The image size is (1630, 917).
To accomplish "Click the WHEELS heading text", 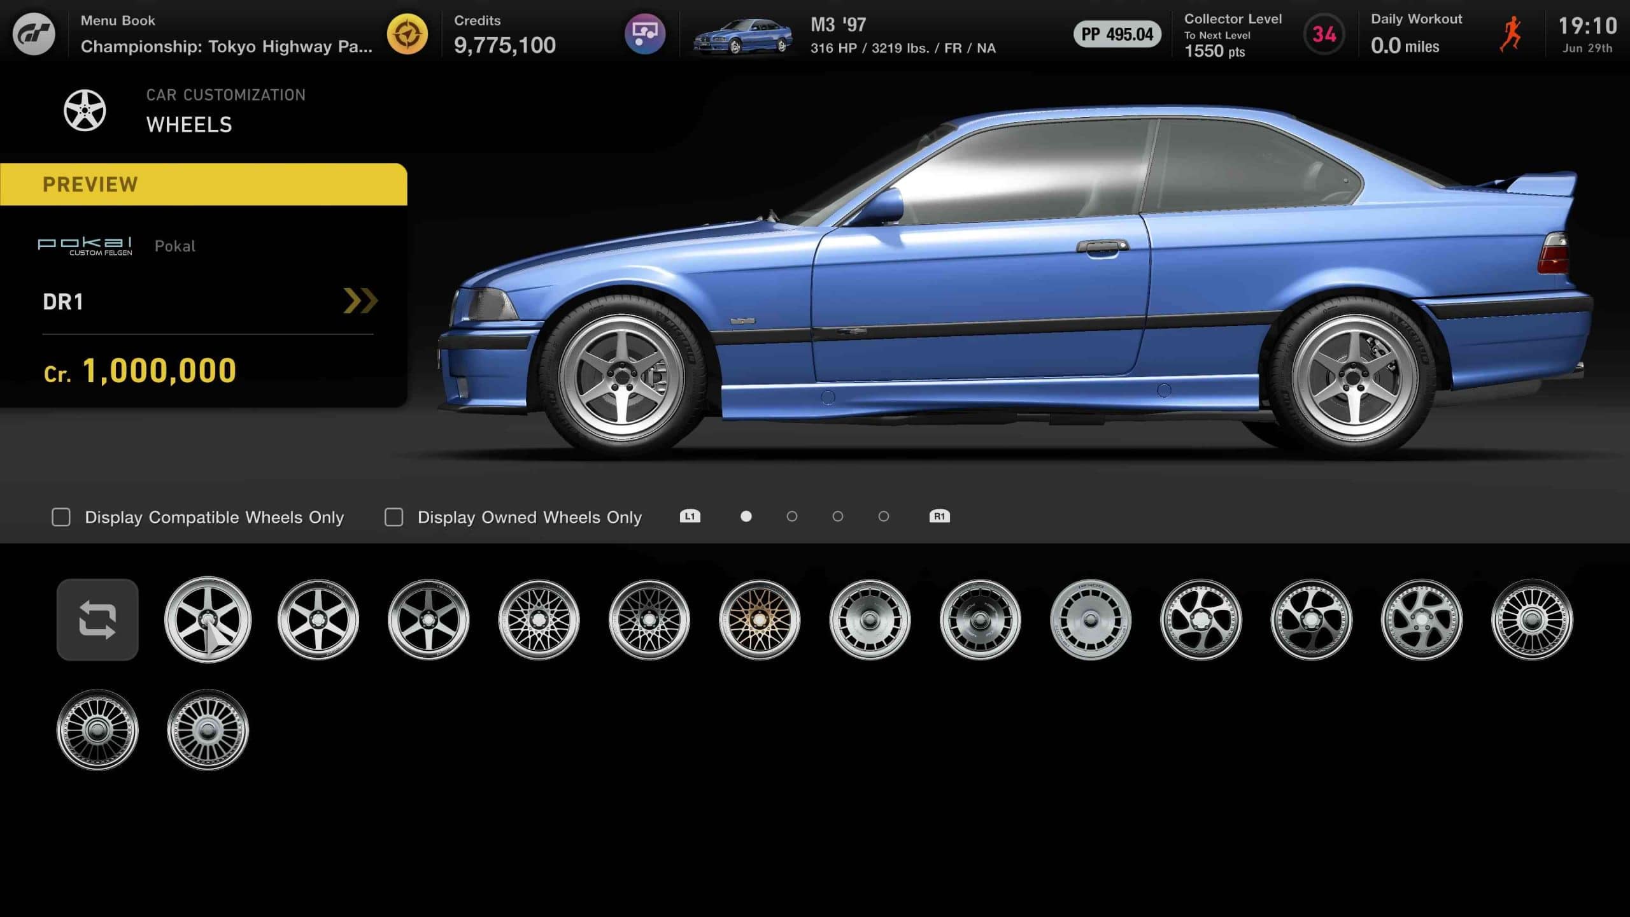I will [189, 125].
